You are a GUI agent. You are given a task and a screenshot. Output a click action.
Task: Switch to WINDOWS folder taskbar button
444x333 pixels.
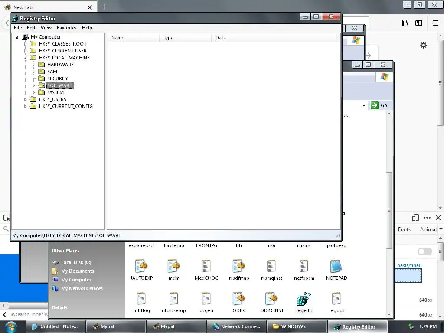297,326
